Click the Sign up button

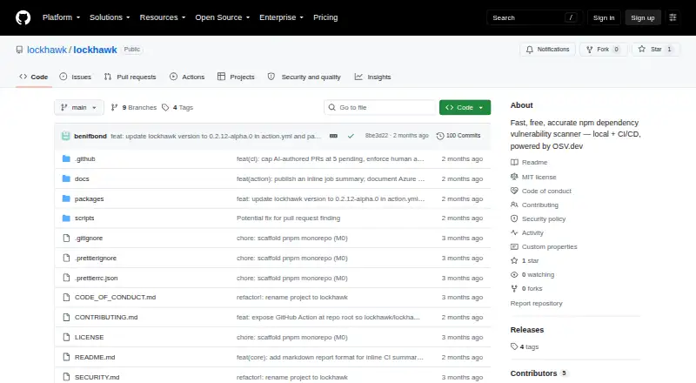[643, 17]
